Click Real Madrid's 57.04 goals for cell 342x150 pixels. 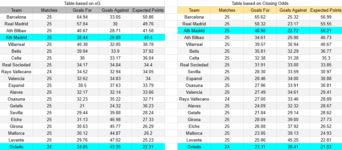(82, 24)
